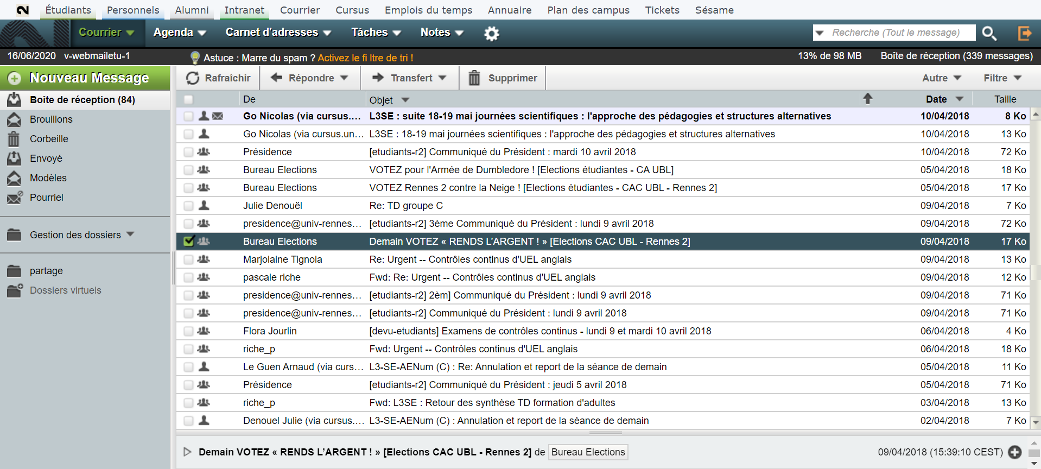Click the settings gear icon

(x=491, y=34)
